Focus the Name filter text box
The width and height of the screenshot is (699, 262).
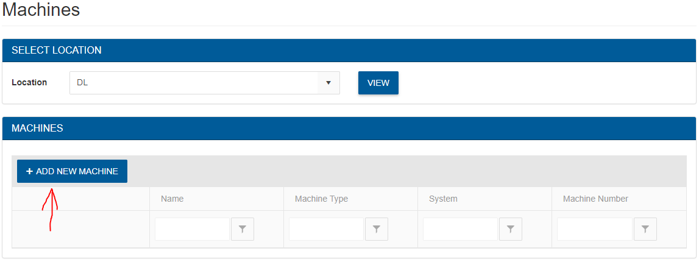tap(192, 229)
